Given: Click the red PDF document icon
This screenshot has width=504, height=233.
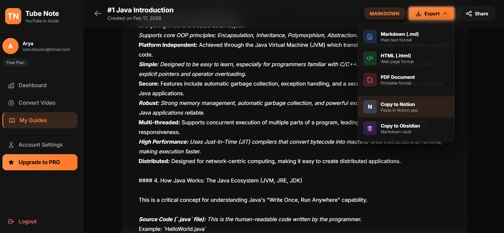Looking at the screenshot, I should (370, 80).
